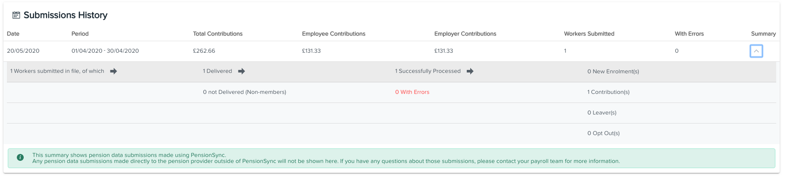787x190 pixels.
Task: Select the Period column header
Action: (80, 34)
